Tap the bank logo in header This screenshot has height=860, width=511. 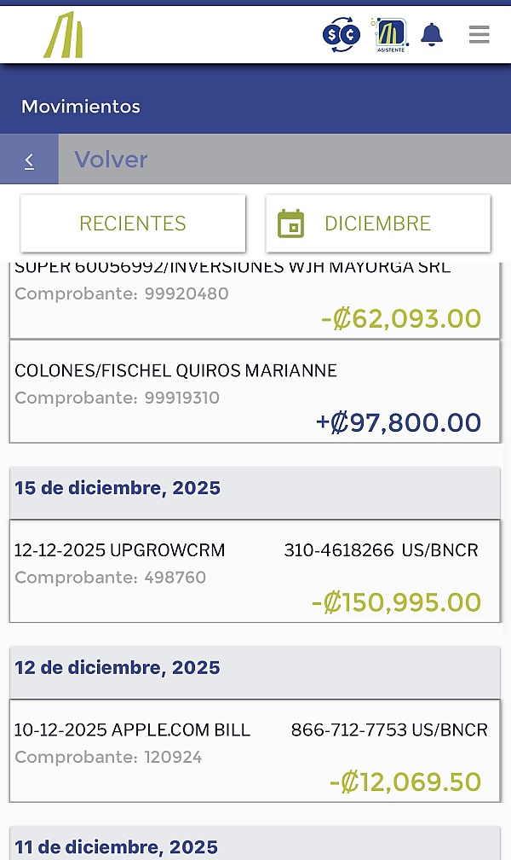64,36
